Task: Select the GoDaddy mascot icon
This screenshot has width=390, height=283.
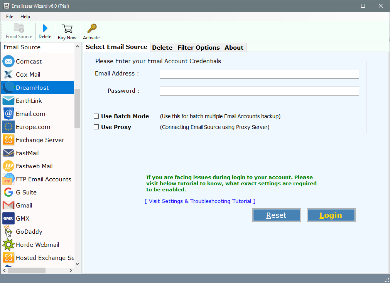Action: (x=8, y=231)
